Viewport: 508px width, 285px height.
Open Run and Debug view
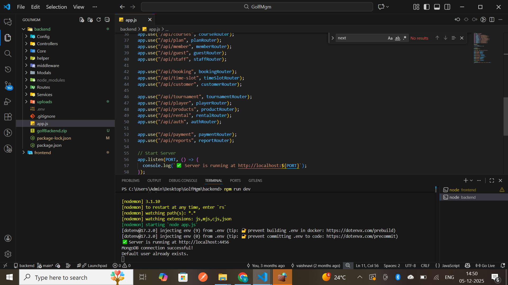(8, 101)
